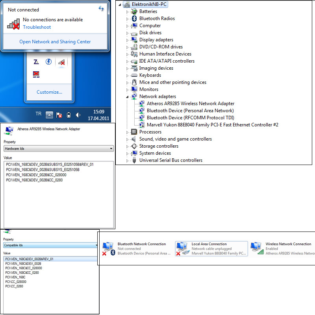Select compatible ID PCI\VEN_168C

(15, 277)
